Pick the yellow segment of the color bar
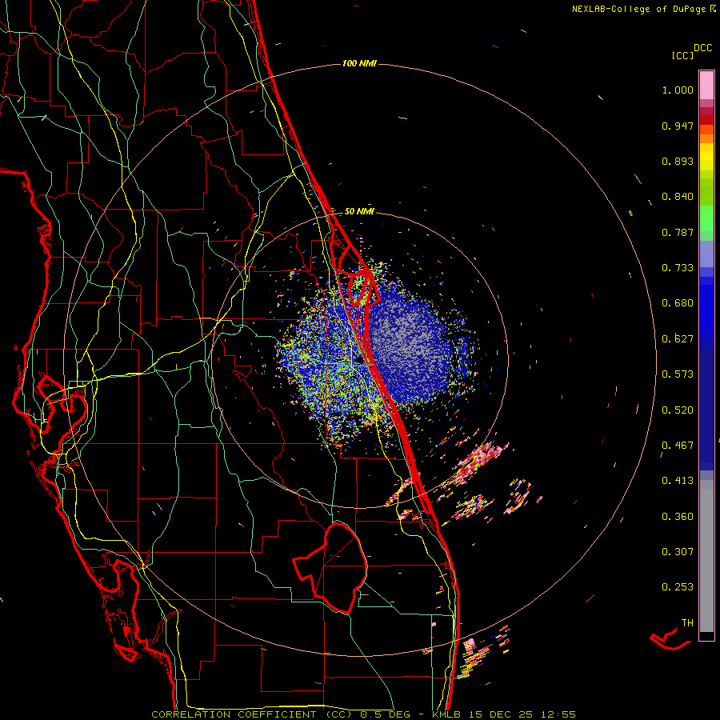720x720 pixels. pos(706,158)
